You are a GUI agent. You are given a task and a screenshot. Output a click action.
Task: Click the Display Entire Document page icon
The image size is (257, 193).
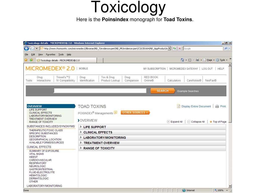click(178, 106)
